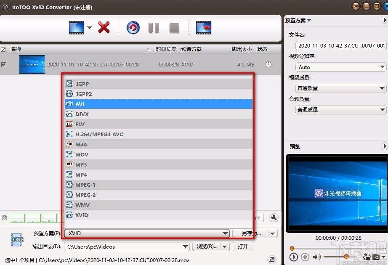The height and width of the screenshot is (265, 388).
Task: Uncheck the 2020-11-03 video file checkbox
Action: point(4,65)
